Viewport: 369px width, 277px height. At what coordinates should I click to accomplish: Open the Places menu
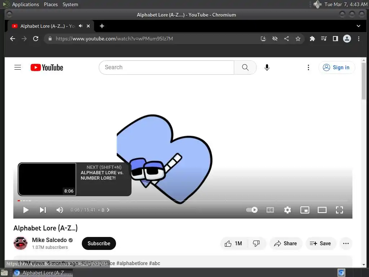point(51,4)
